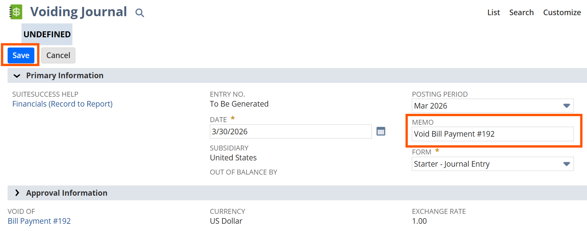Click the magnifier search icon beside title

coord(140,13)
